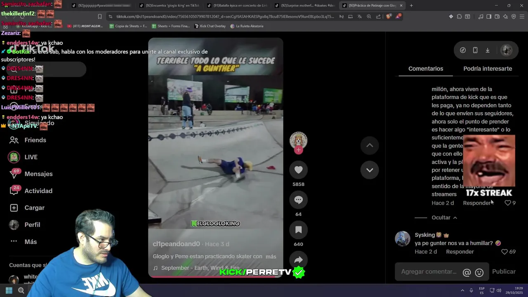Viewport: 528px width, 297px height.
Task: Toggle the browser sidebar panel icon
Action: pyautogui.click(x=489, y=16)
